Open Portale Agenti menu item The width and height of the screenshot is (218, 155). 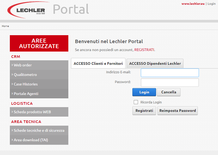point(39,94)
